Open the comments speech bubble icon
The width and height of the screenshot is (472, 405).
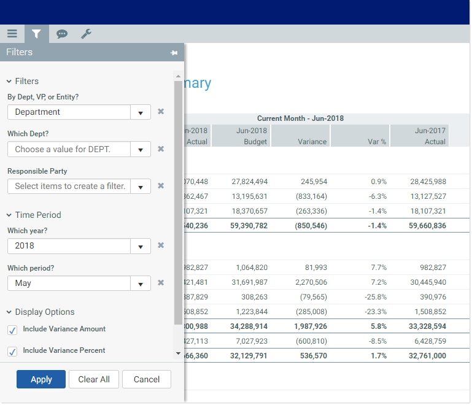coord(62,34)
